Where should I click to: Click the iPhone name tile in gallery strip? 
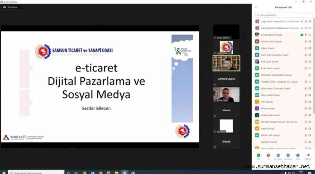(226, 141)
